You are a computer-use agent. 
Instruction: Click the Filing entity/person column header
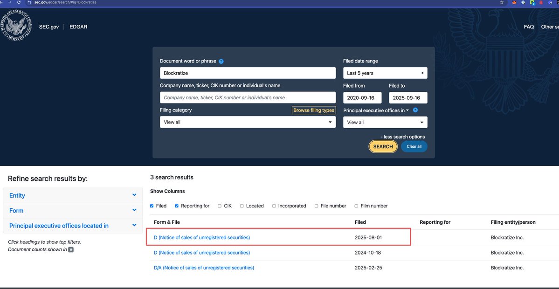point(513,222)
